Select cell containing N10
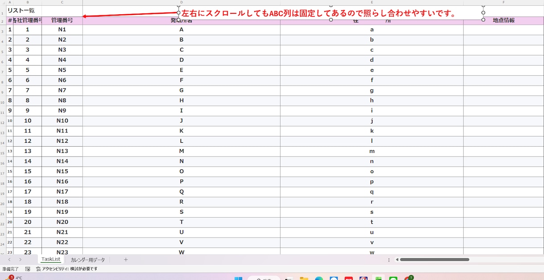This screenshot has width=544, height=280. point(62,121)
